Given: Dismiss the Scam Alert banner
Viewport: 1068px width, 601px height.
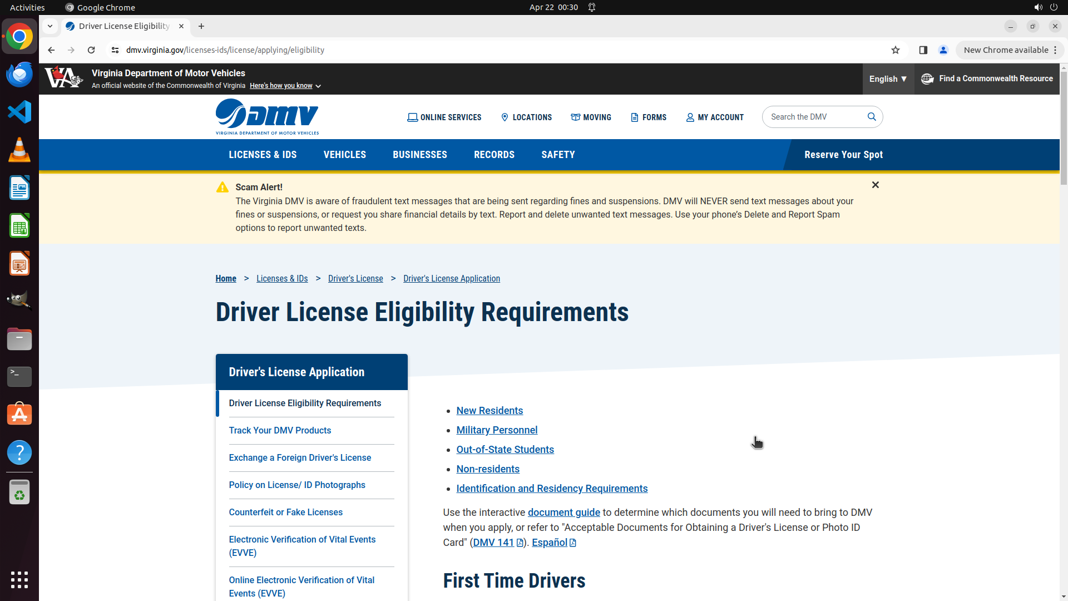Looking at the screenshot, I should [875, 185].
